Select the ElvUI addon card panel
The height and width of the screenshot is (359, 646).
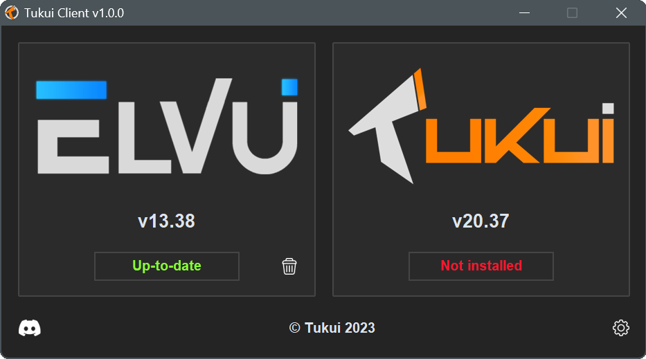[167, 169]
